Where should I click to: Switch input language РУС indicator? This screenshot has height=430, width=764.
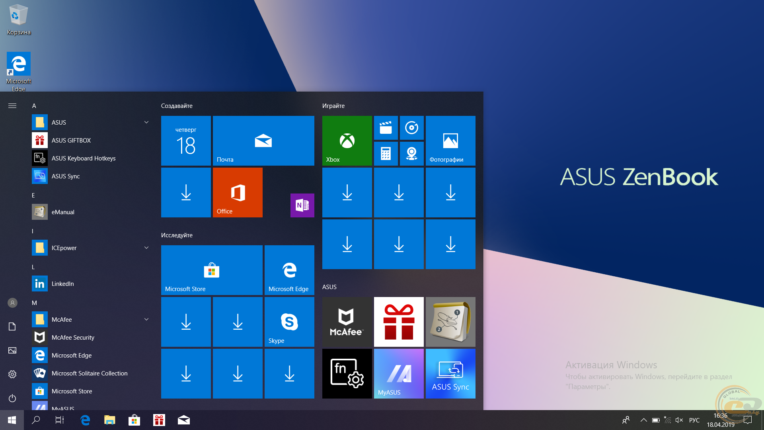click(694, 420)
